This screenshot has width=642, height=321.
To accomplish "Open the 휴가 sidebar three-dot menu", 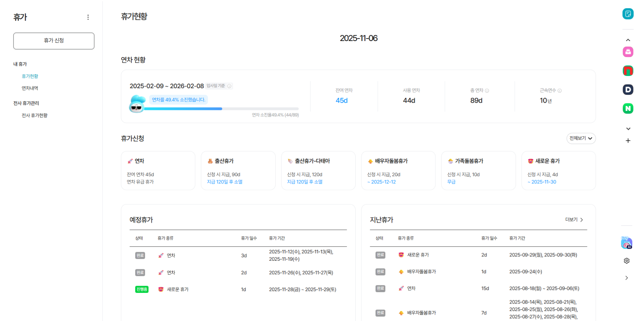I will tap(88, 17).
